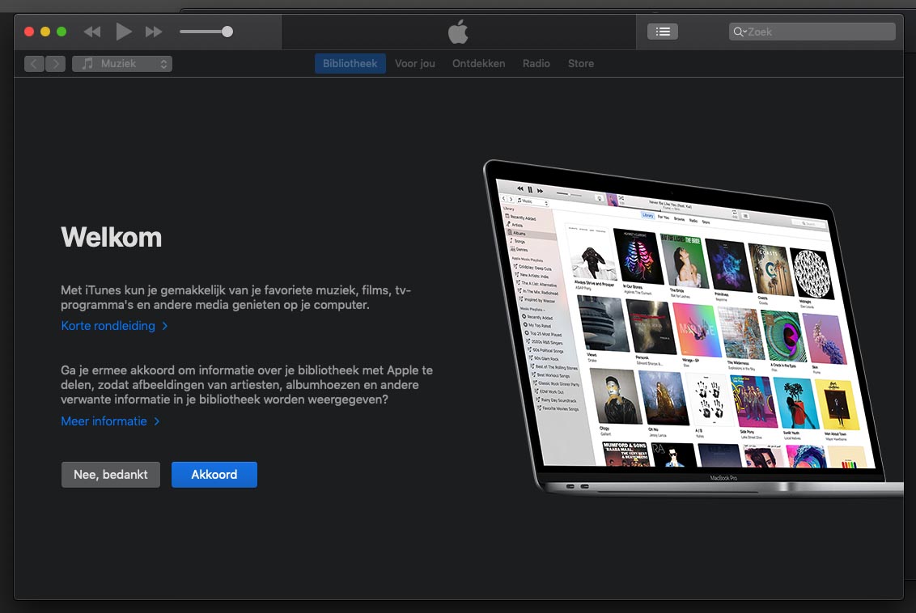
Task: Start playback with the play button
Action: [123, 32]
